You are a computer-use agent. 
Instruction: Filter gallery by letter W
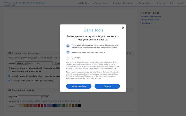[x=53, y=101]
